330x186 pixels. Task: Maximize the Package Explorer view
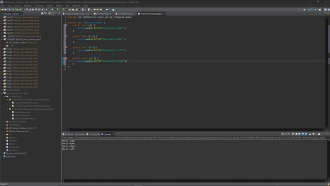point(59,13)
